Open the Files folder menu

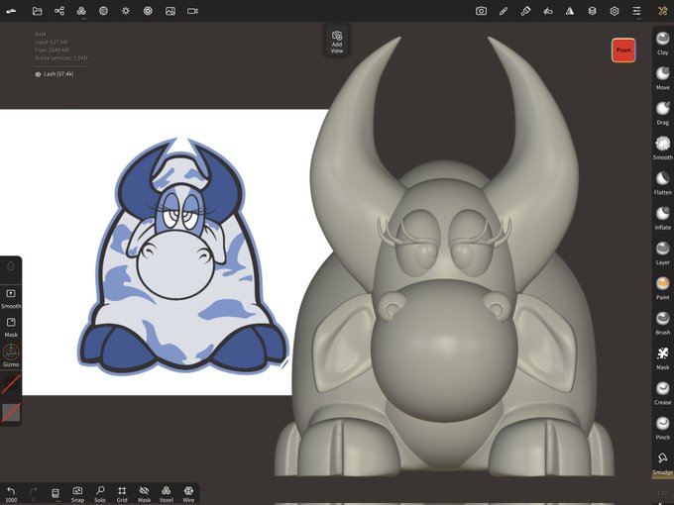pos(37,11)
